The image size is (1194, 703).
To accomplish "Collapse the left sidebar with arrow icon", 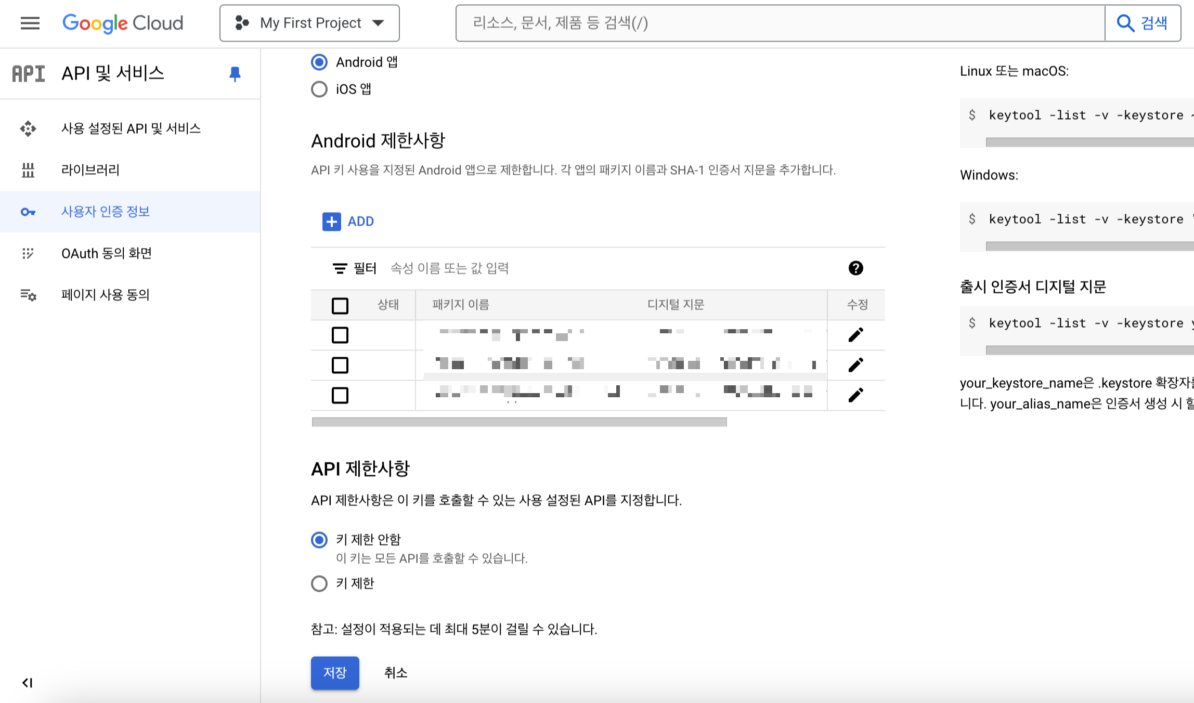I will (x=28, y=683).
